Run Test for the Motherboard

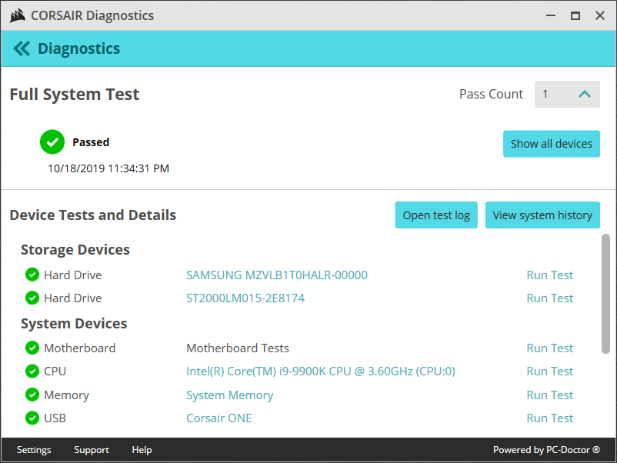pyautogui.click(x=550, y=348)
